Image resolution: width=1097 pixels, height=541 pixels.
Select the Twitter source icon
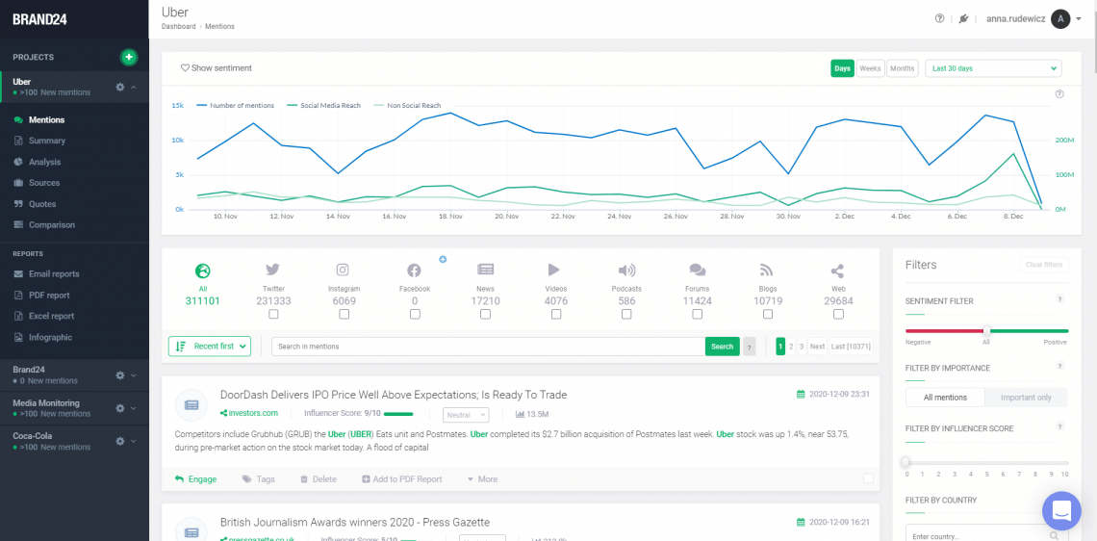[273, 270]
